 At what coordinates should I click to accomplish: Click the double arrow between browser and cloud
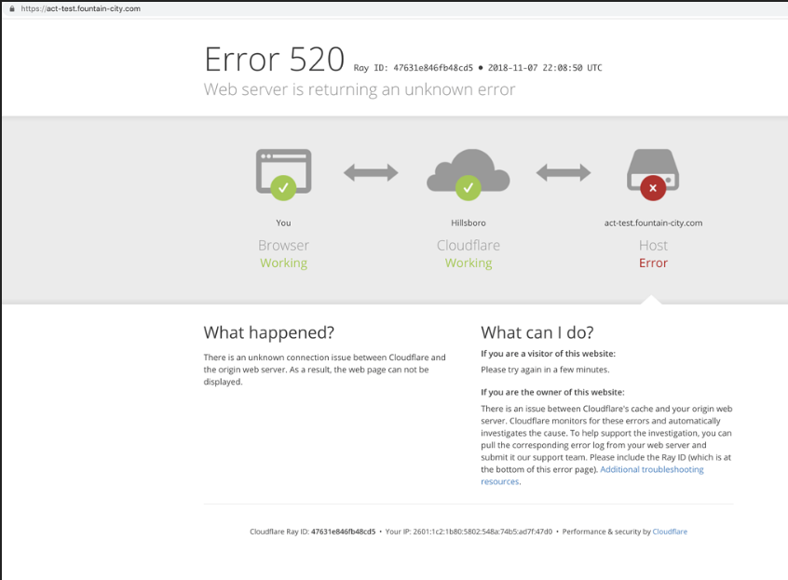click(371, 172)
